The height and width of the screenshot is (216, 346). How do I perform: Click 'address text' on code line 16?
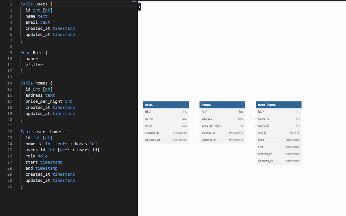point(40,95)
